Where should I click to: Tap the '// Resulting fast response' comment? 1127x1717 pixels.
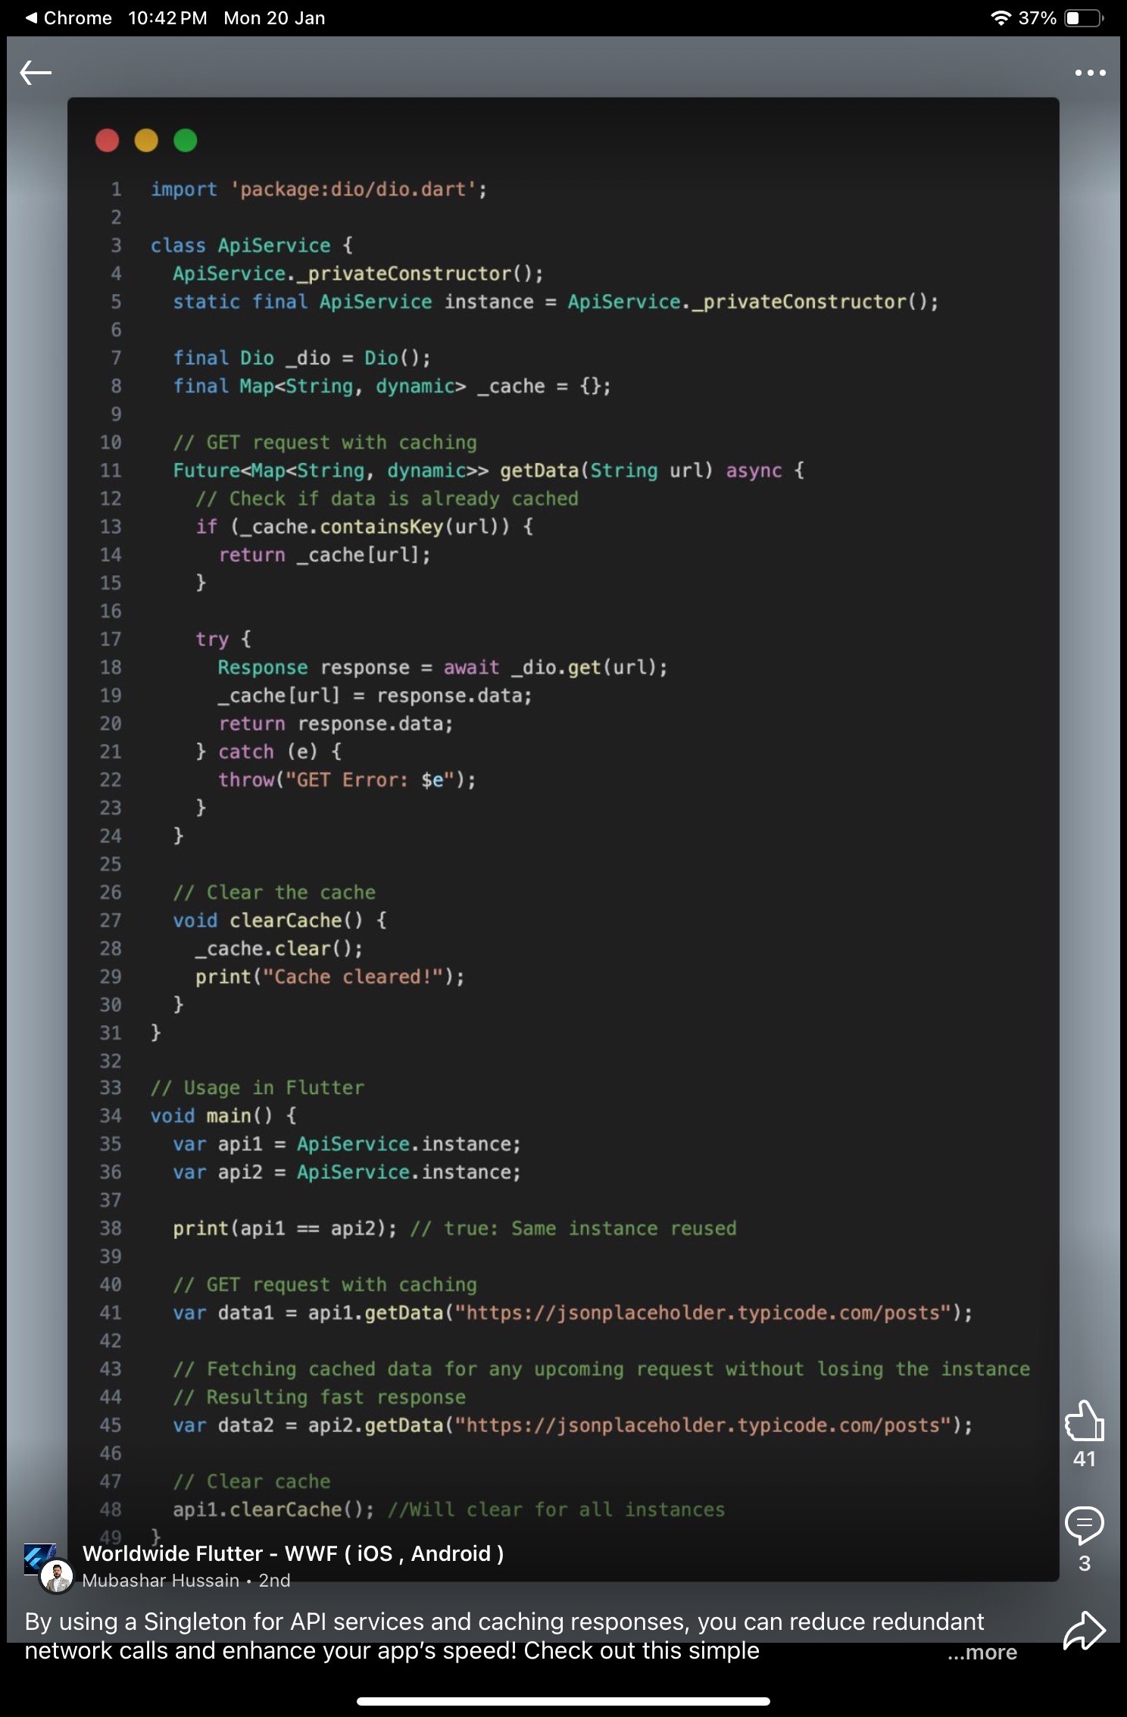pyautogui.click(x=319, y=1397)
